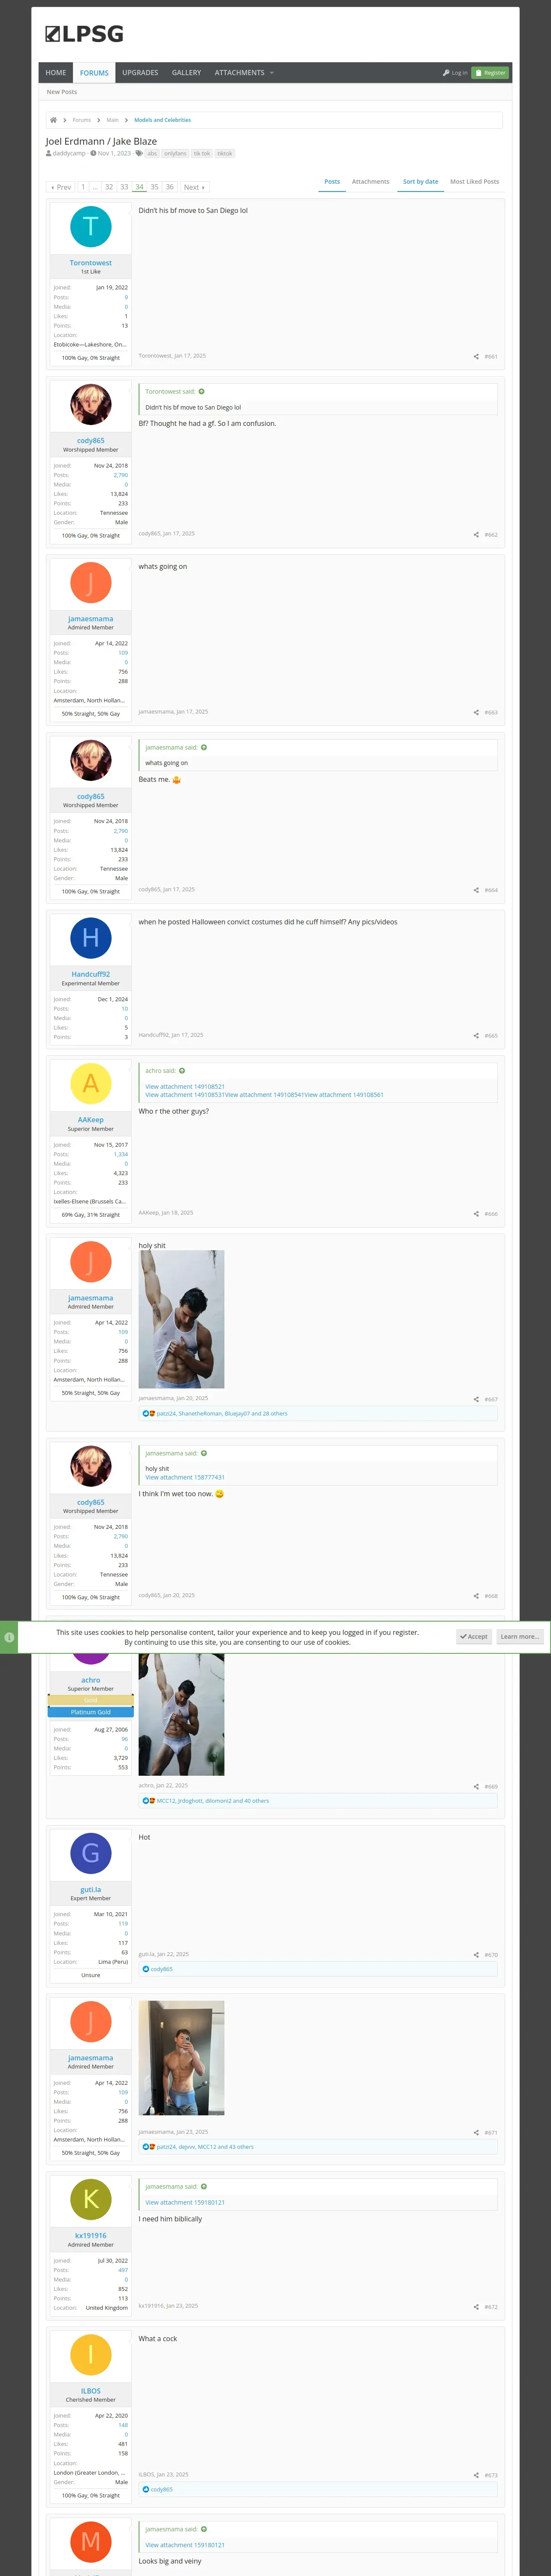Open ILBOS's I avatar
This screenshot has height=2576, width=551.
pyautogui.click(x=91, y=2354)
